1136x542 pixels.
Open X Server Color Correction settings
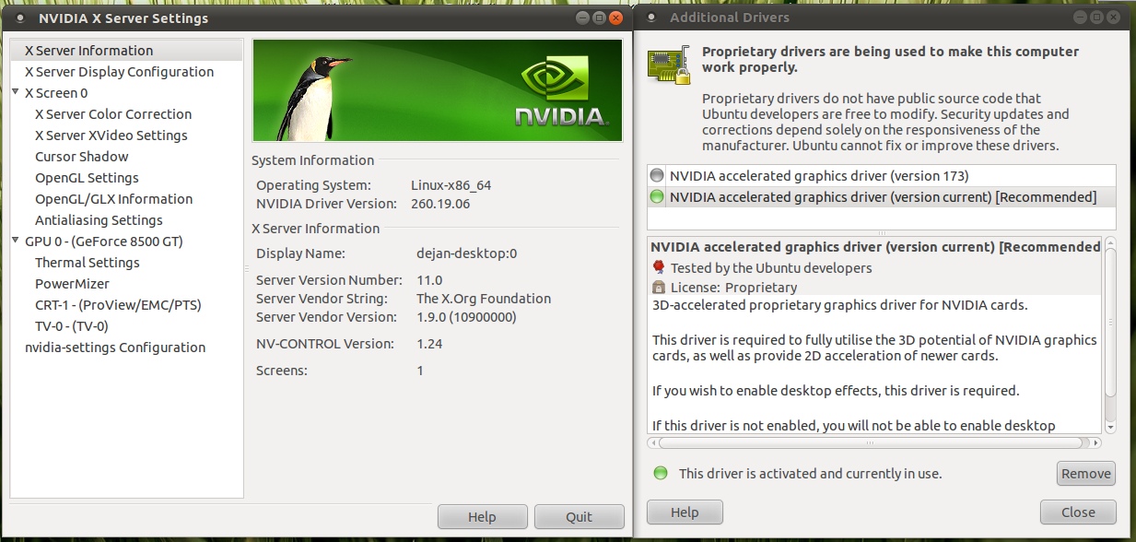pos(113,114)
